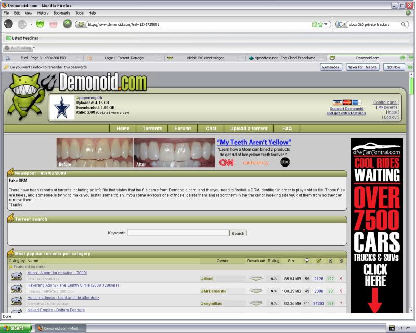Switch to the Mibbit IRC client widget tab
Screen dimensions: 416x333
205,58
